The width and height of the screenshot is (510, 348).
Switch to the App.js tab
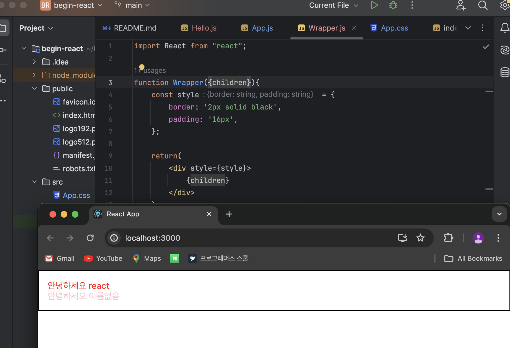[257, 28]
